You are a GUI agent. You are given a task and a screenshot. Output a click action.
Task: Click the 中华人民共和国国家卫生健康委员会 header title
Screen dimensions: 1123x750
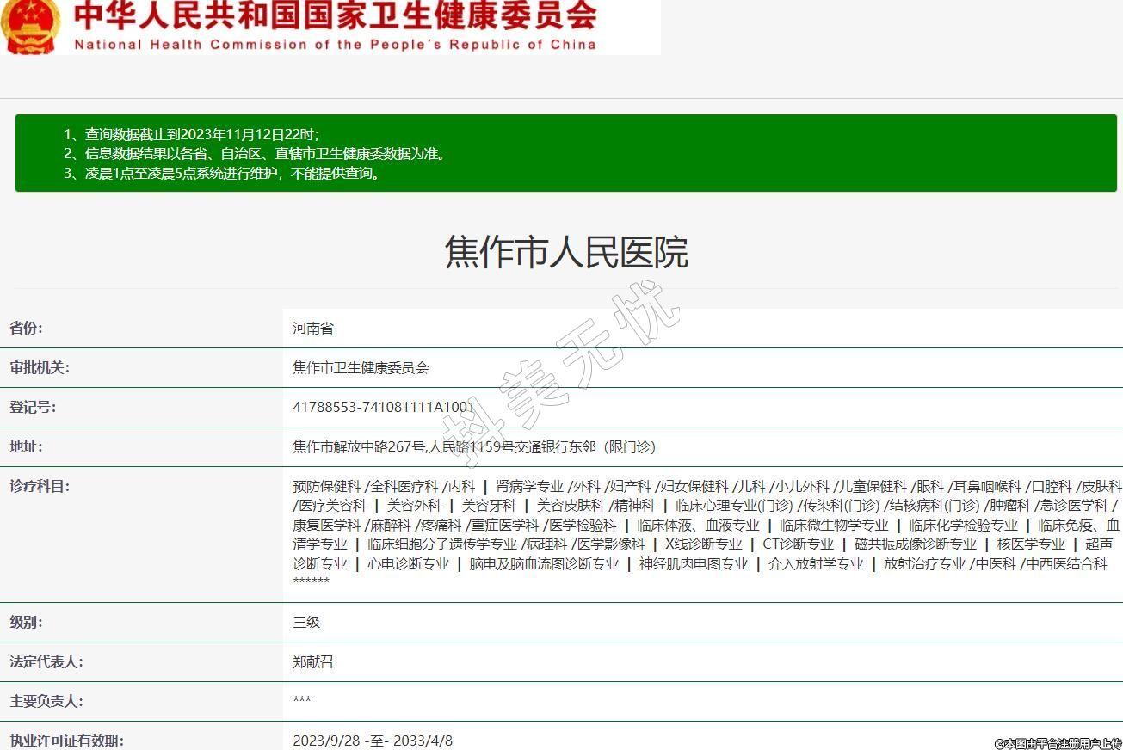pyautogui.click(x=336, y=15)
